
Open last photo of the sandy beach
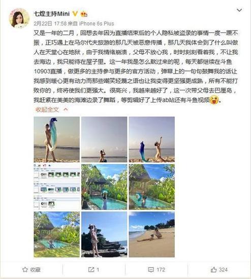[152, 234]
